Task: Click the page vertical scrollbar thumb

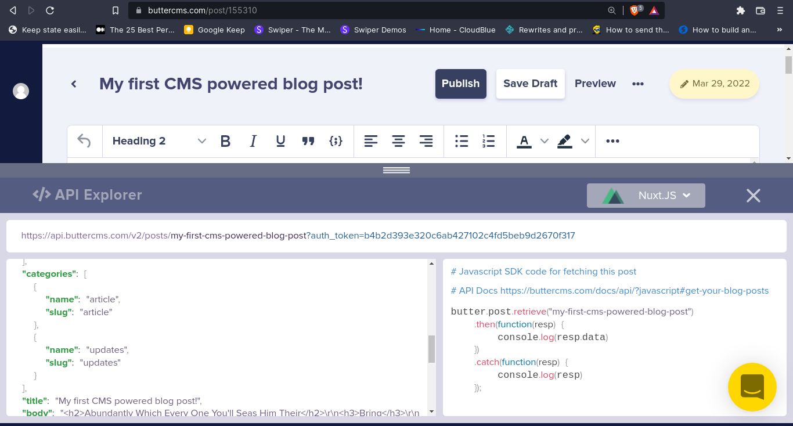Action: (788, 64)
